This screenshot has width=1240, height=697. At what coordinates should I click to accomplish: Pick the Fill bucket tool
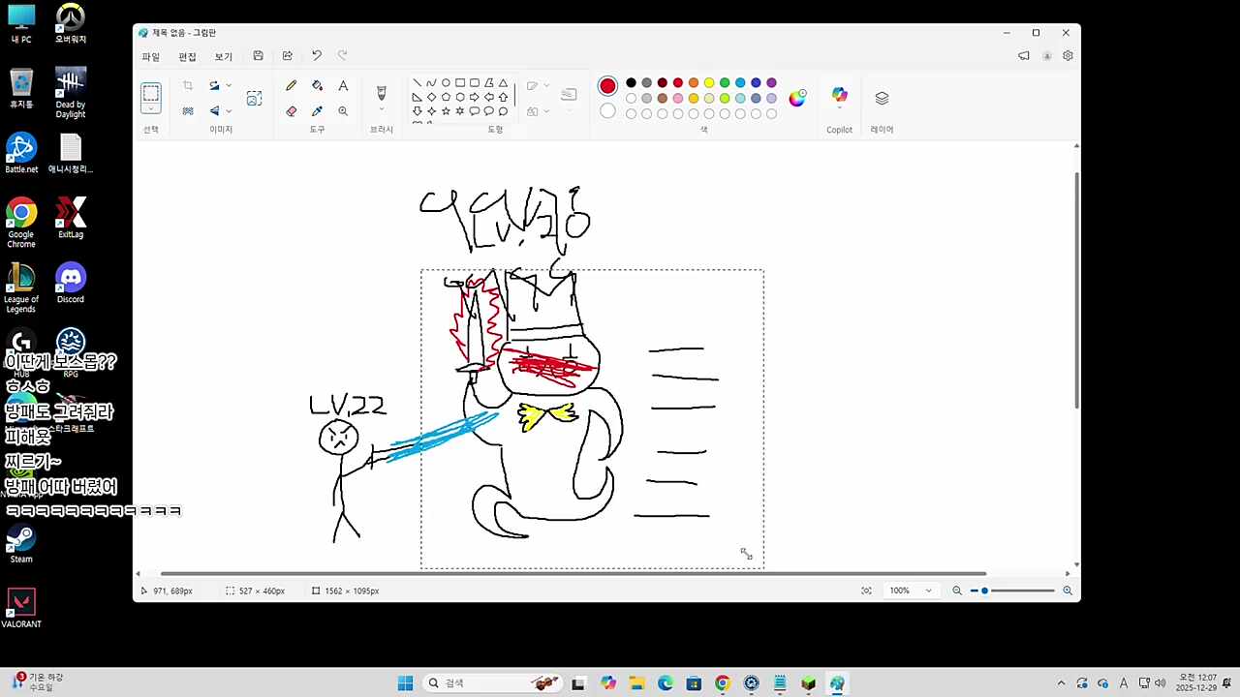[x=317, y=86]
